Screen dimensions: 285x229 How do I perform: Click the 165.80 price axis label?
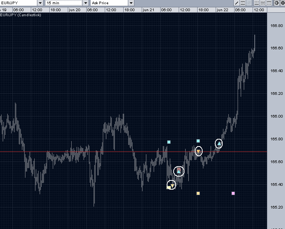click(277, 139)
